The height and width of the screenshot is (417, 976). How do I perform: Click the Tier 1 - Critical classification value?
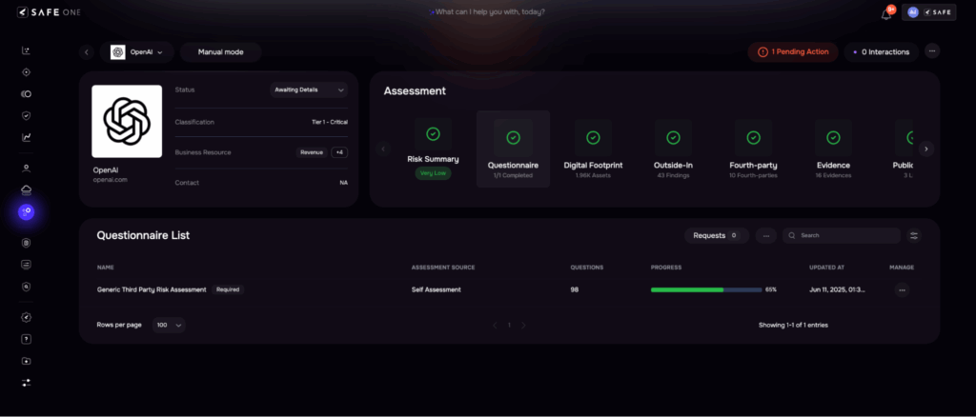pyautogui.click(x=329, y=122)
